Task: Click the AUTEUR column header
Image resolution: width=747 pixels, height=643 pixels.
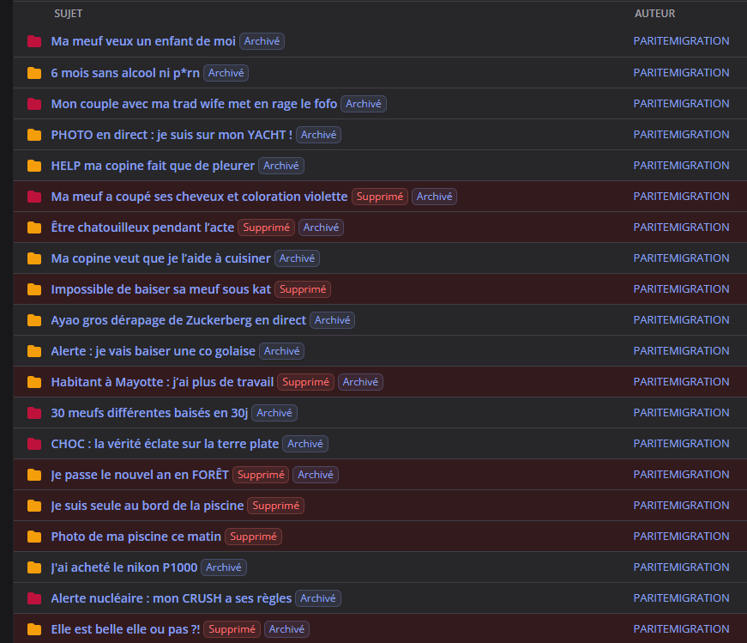Action: tap(654, 14)
